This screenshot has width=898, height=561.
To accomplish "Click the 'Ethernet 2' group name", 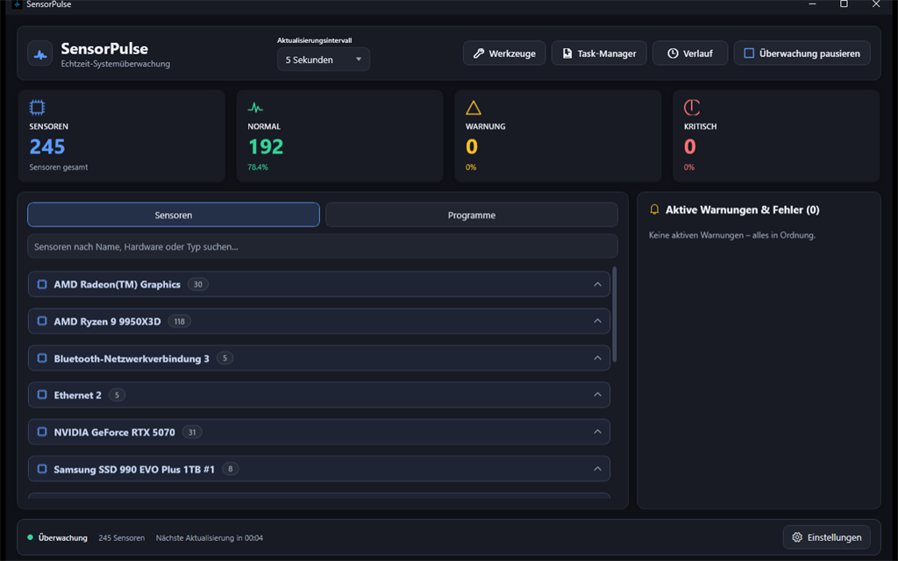I will [x=77, y=395].
